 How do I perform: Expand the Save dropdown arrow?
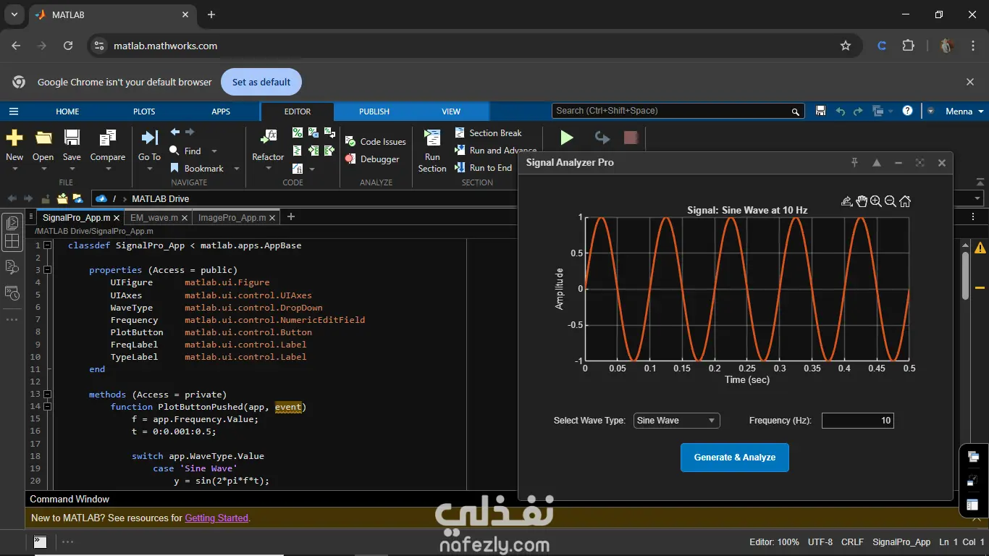click(x=72, y=169)
